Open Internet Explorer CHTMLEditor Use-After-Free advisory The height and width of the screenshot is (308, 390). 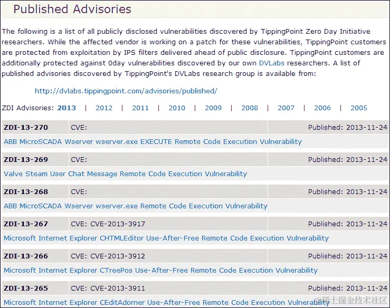[166, 238]
